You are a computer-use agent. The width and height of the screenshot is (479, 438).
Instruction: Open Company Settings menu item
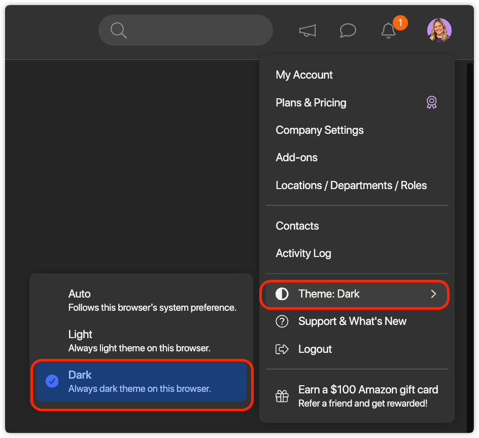(x=320, y=130)
